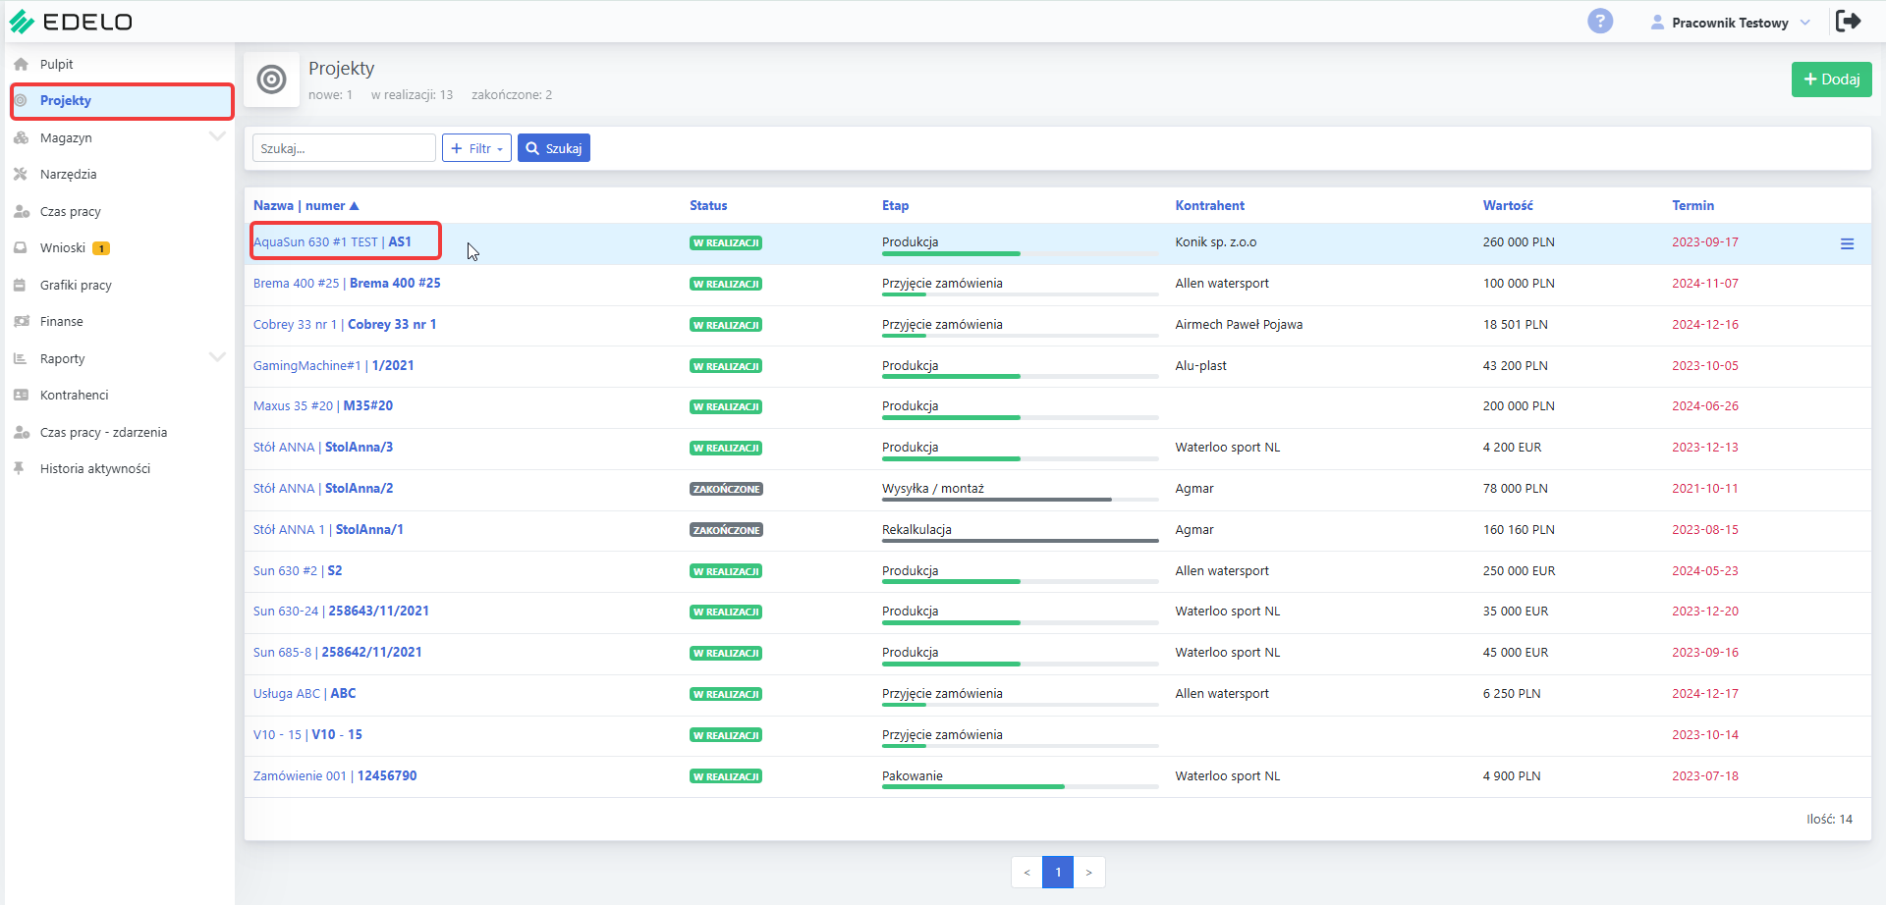
Task: Click the Szukaj search input field
Action: [344, 148]
